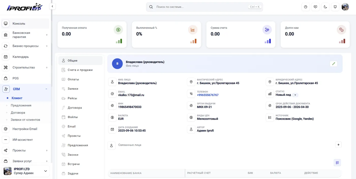Image resolution: width=356 pixels, height=179 pixels.
Task: Click the email vkalko.173@mail.ru
Action: pyautogui.click(x=131, y=95)
